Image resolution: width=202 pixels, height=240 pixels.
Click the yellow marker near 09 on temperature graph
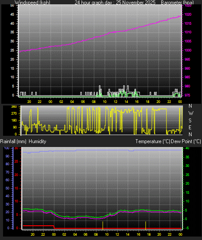coord(103,225)
